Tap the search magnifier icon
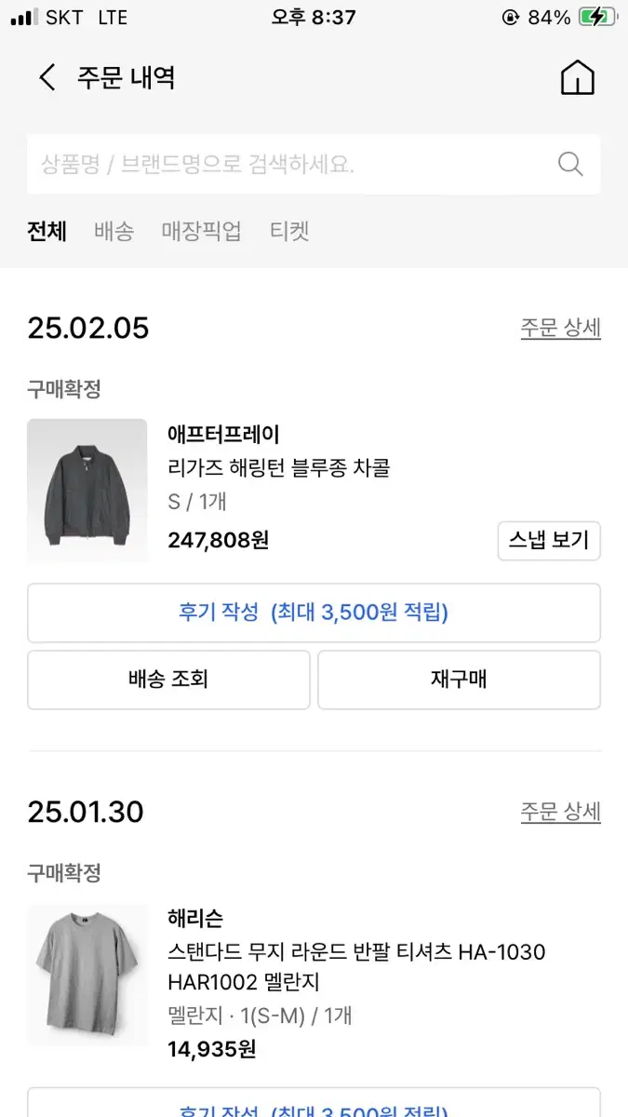Screen dimensions: 628x1117 coord(569,165)
